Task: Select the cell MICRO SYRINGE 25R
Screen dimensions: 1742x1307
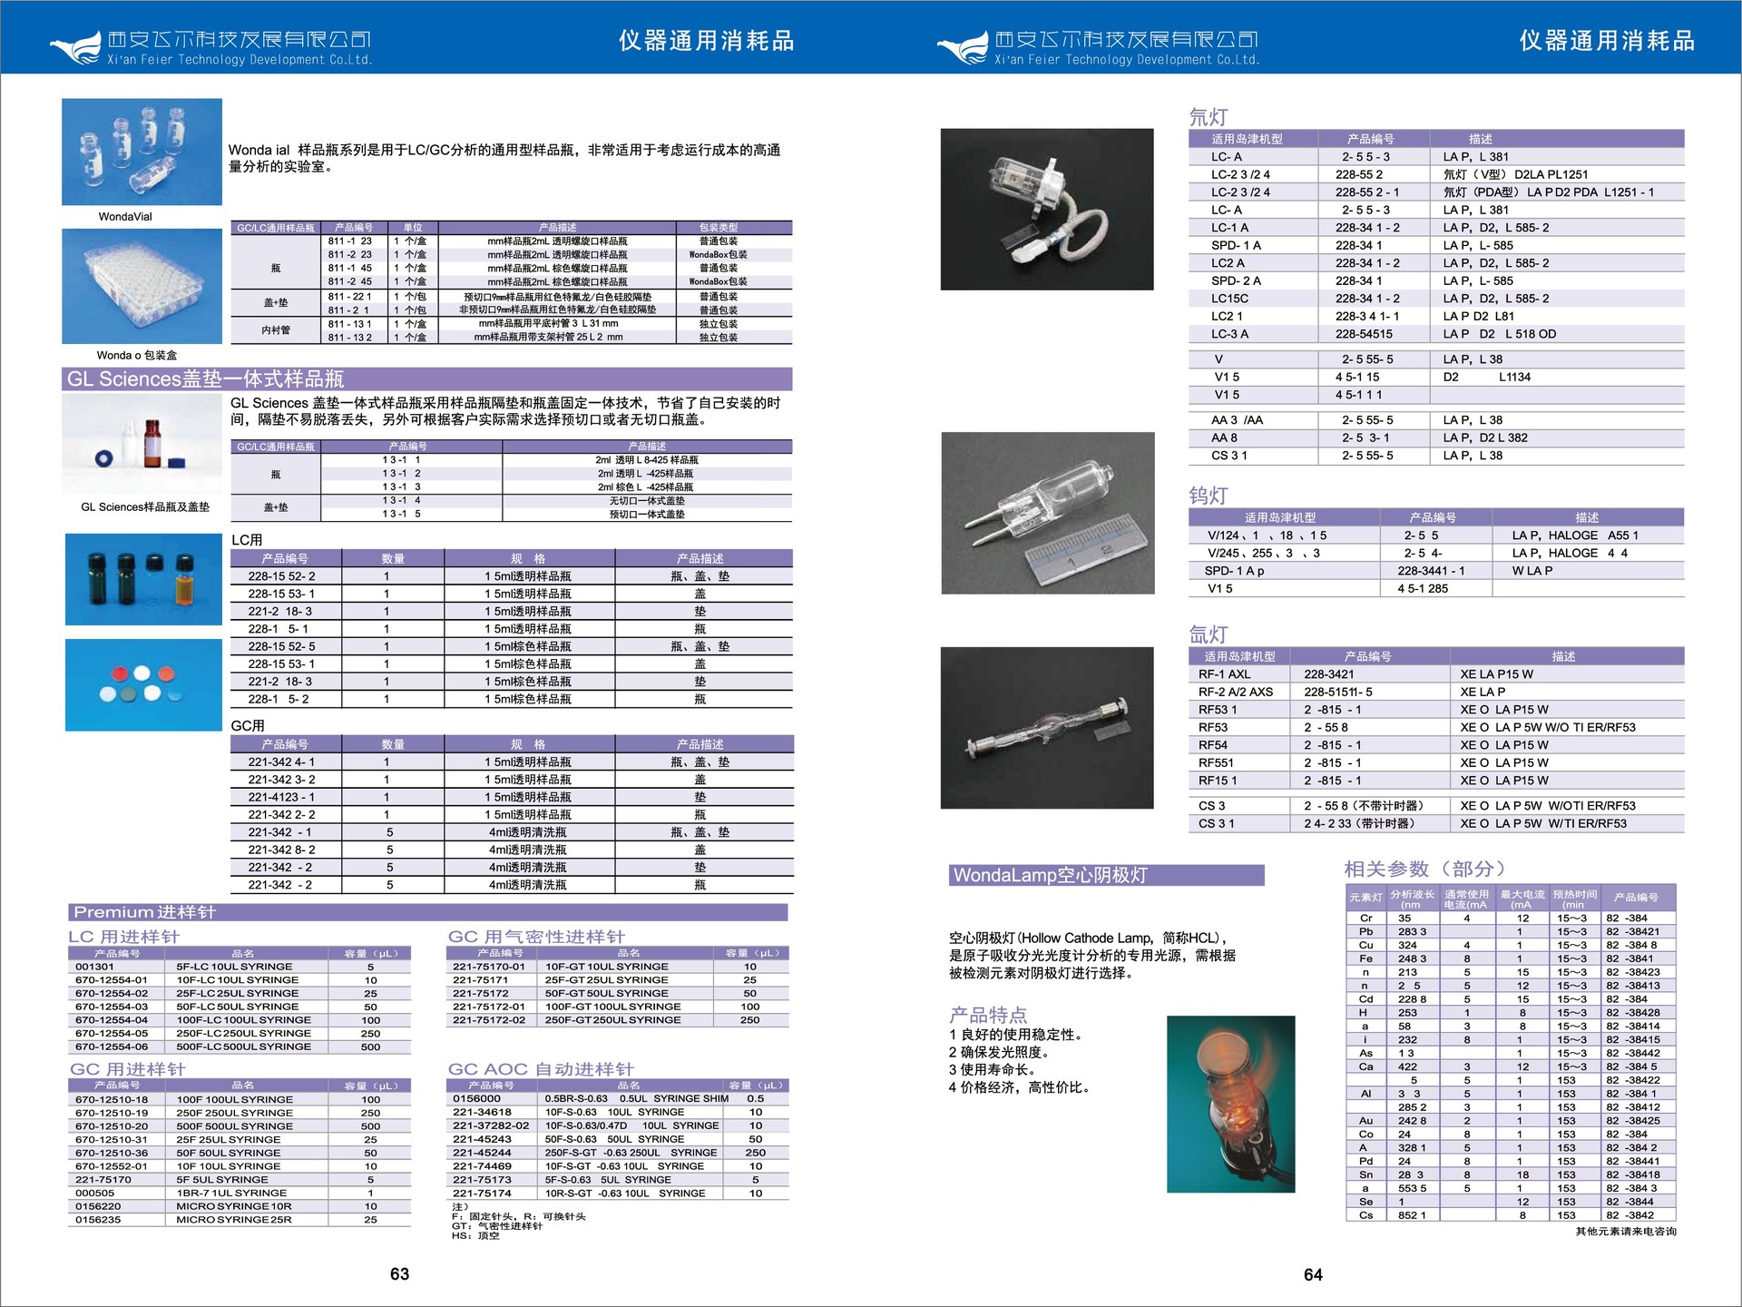Action: (234, 1220)
